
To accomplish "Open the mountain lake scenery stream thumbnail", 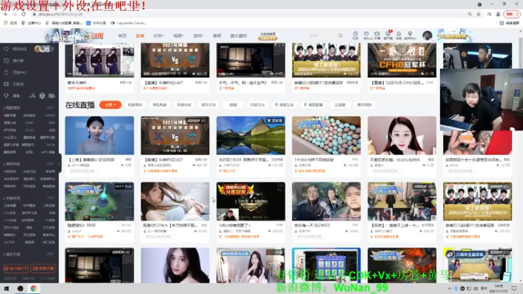I will pyautogui.click(x=251, y=135).
